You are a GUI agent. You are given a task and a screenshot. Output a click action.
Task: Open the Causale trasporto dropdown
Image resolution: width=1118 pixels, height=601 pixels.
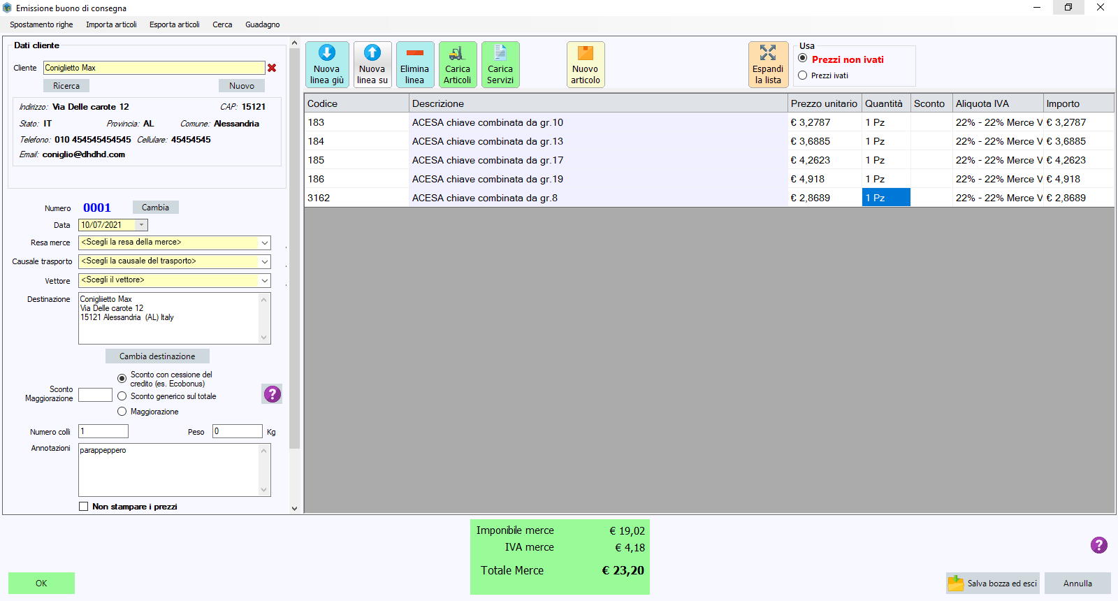[x=264, y=261]
